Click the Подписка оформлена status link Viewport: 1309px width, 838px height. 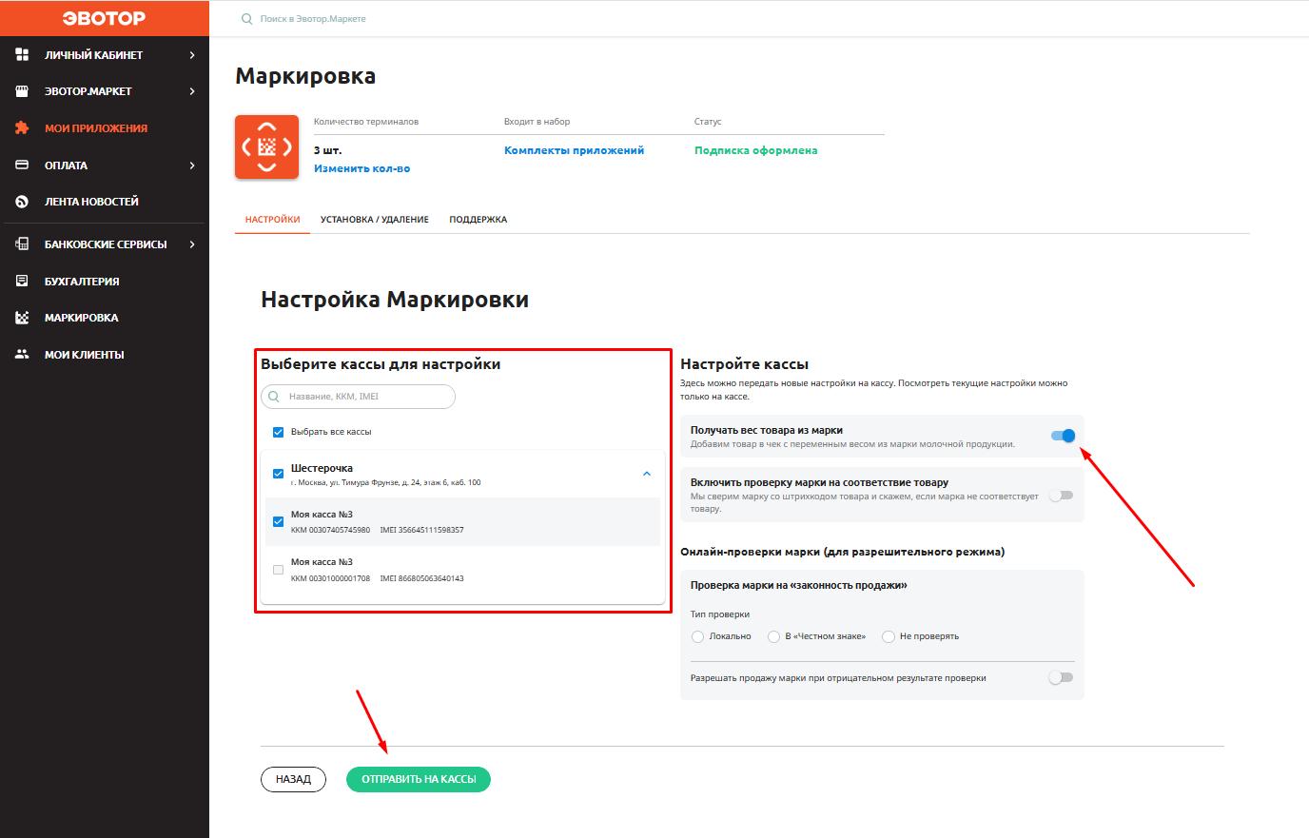click(x=756, y=150)
